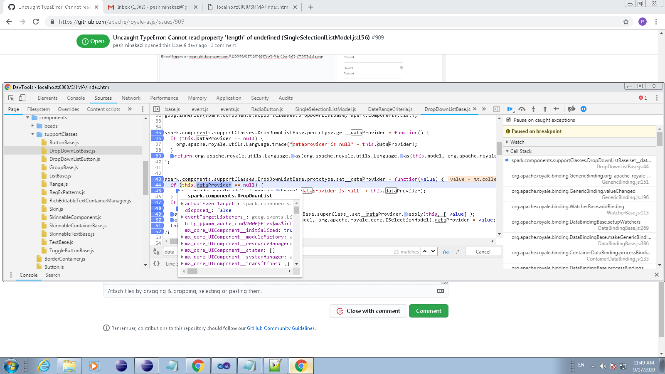
Task: Show more navigator tabs chevron
Action: click(x=130, y=109)
